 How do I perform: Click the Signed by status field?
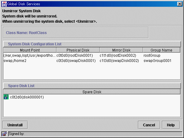coord(95,134)
